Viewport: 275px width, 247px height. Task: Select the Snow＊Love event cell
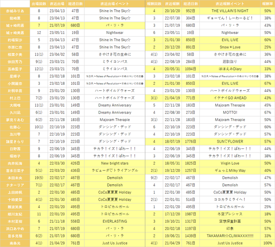click(230, 47)
